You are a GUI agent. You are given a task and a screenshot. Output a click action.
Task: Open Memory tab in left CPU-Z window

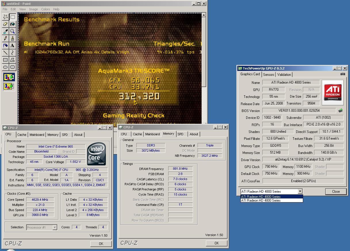click(x=53, y=135)
